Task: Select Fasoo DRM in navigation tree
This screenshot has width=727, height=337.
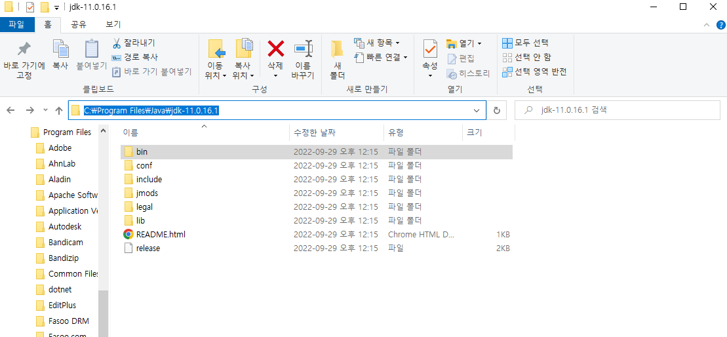Action: (62, 321)
